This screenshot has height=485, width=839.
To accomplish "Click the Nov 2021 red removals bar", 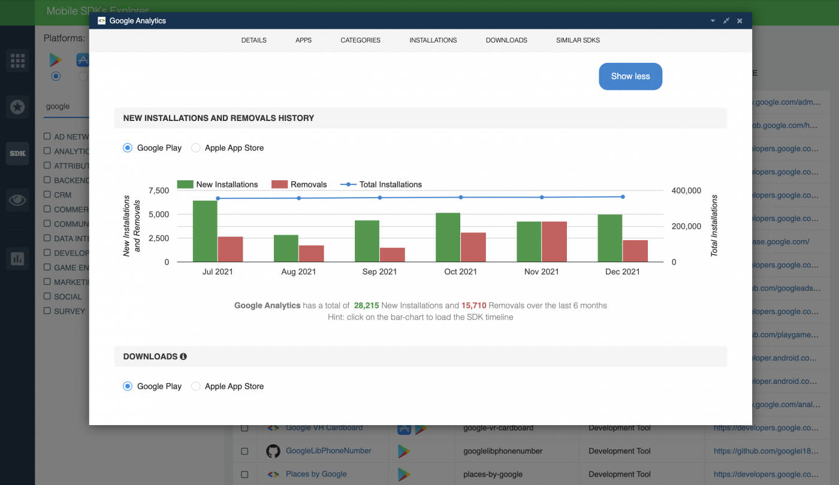I will coord(554,241).
